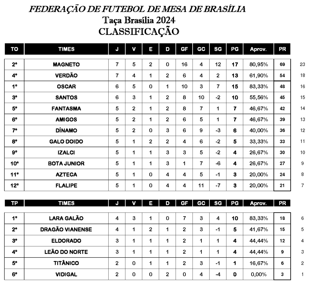This screenshot has height=285, width=316.
Task: Select MAGNETO's PR value of 69
Action: coord(282,64)
